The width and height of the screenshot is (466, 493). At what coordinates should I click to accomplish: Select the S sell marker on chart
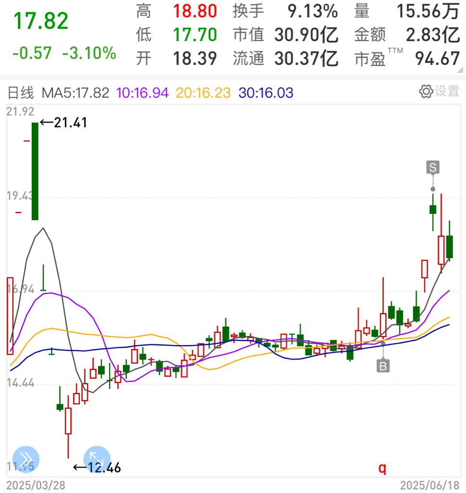433,167
